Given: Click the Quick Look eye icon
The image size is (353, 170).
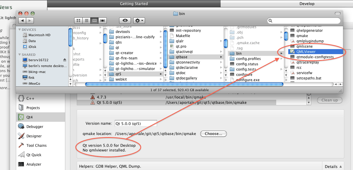Looking at the screenshot, I should (x=125, y=21).
